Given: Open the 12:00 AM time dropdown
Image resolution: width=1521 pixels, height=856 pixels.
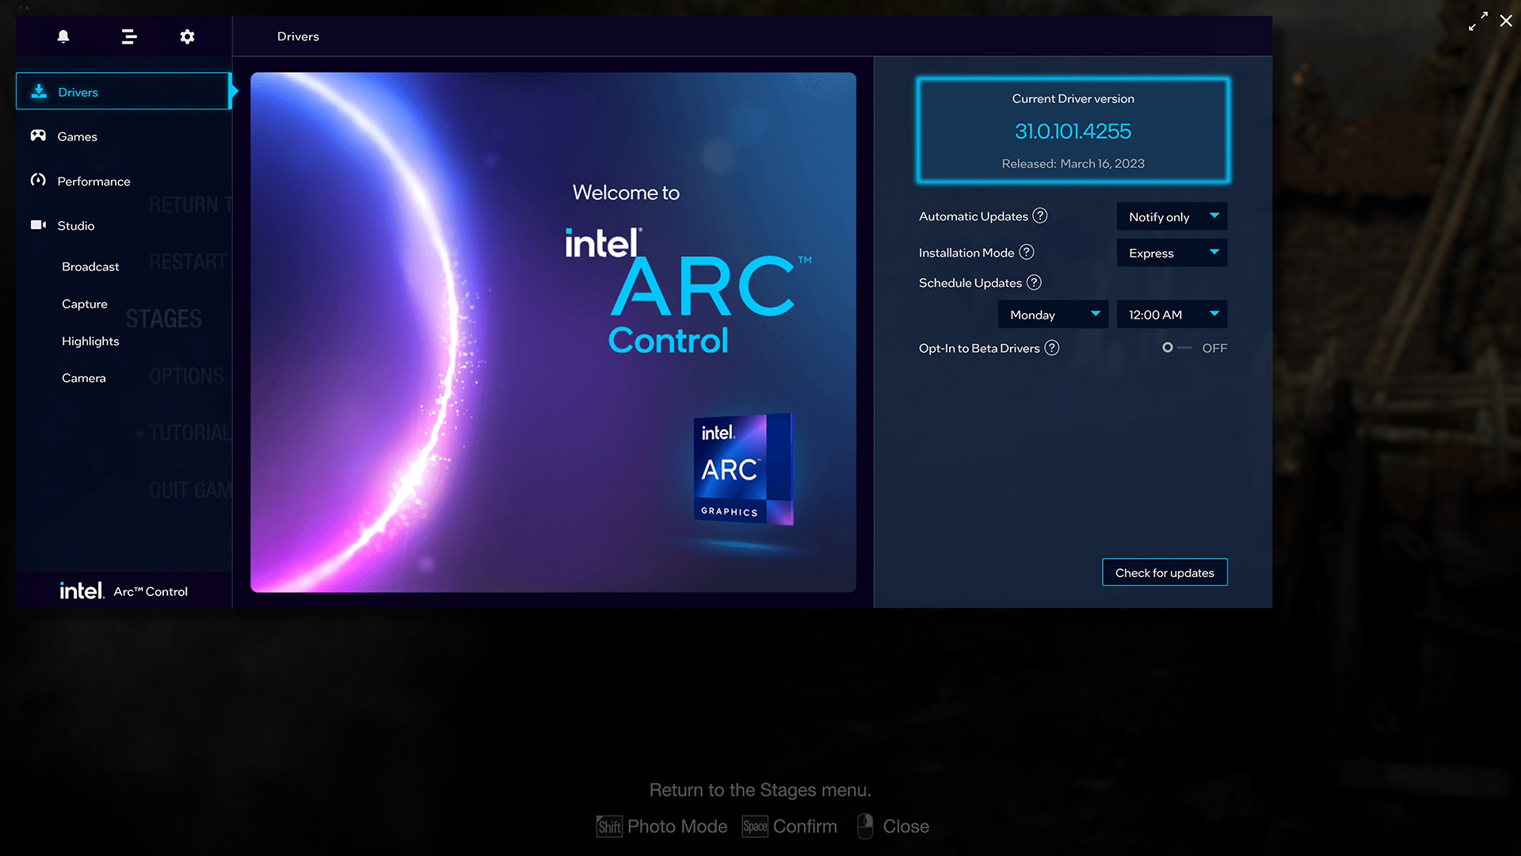Looking at the screenshot, I should click(x=1172, y=315).
